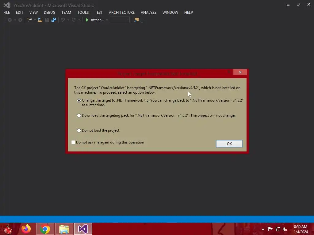Open the FILE menu
Viewport: 314px width, 235px height.
pyautogui.click(x=7, y=12)
